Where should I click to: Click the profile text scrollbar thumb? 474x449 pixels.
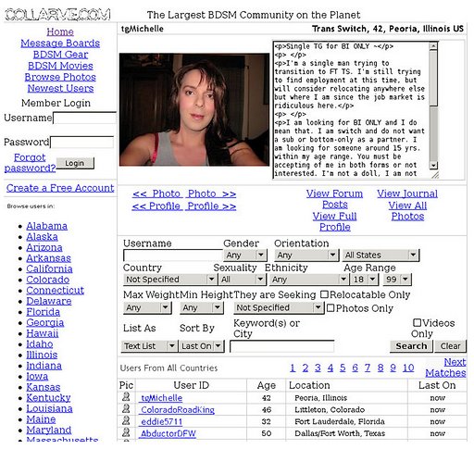click(x=433, y=79)
